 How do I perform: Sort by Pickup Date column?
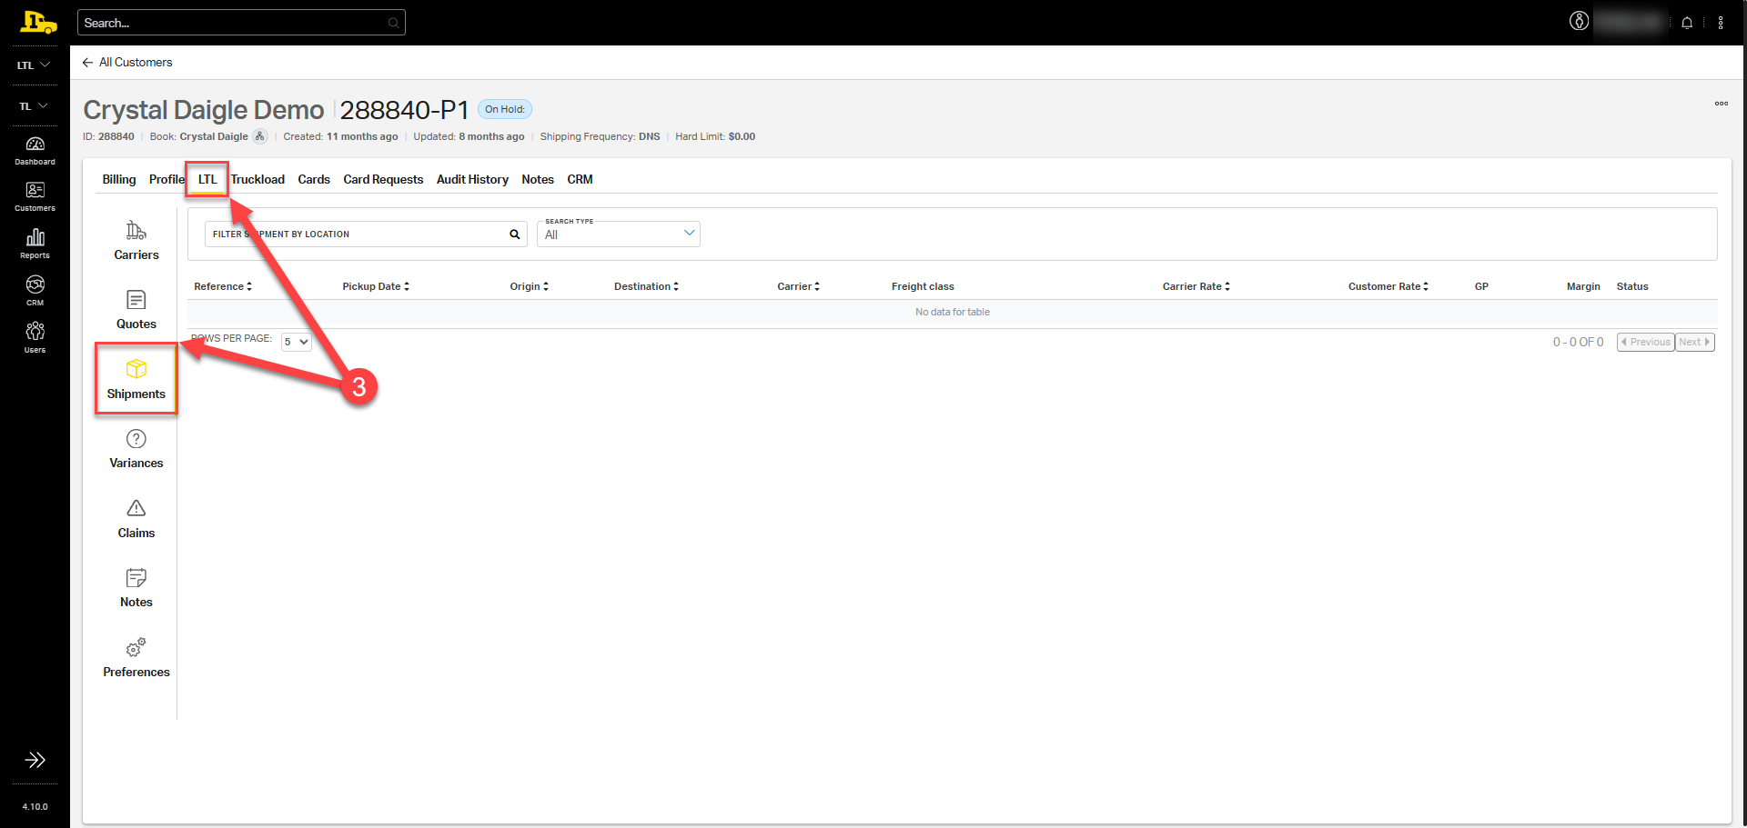point(376,286)
